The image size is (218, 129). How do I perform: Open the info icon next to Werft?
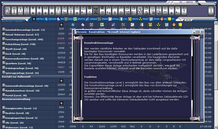[x=4, y=48]
